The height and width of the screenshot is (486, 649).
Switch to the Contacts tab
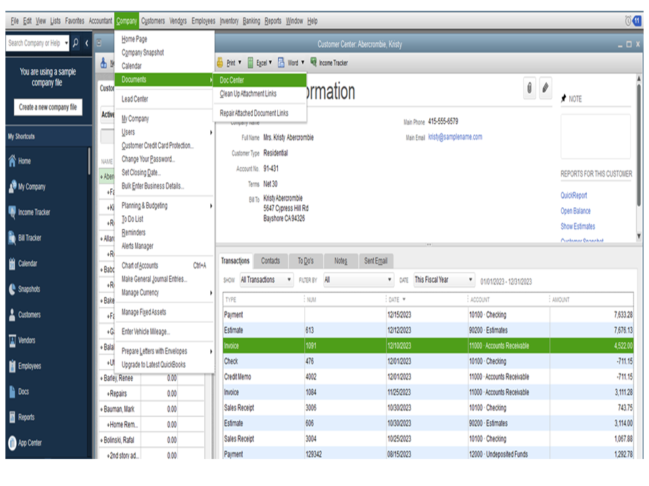click(x=270, y=261)
